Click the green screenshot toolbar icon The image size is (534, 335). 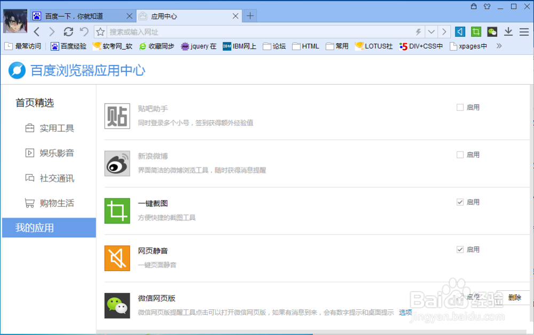click(476, 32)
